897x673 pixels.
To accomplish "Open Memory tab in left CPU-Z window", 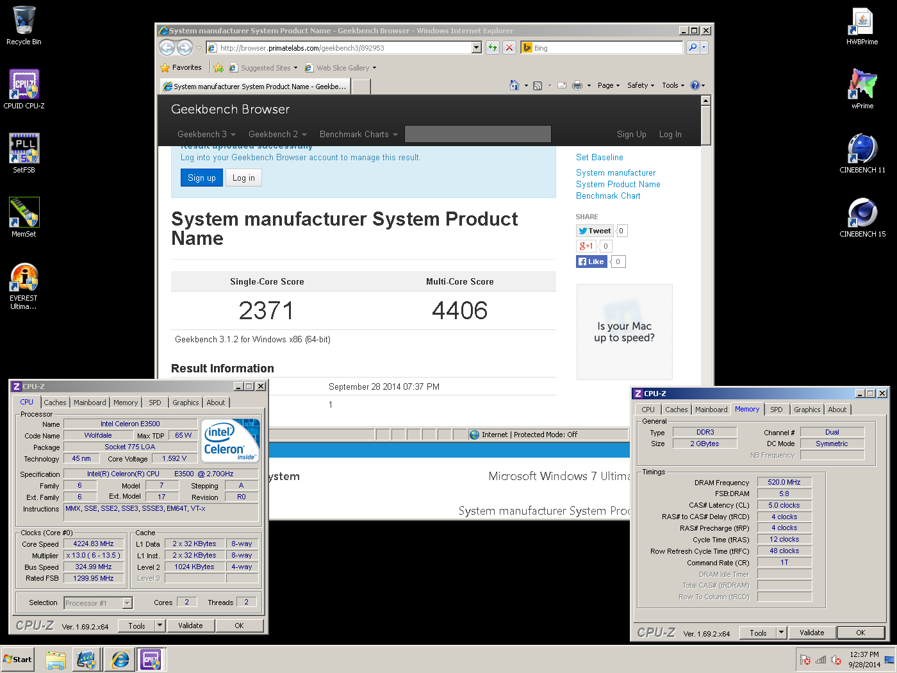I will (126, 403).
